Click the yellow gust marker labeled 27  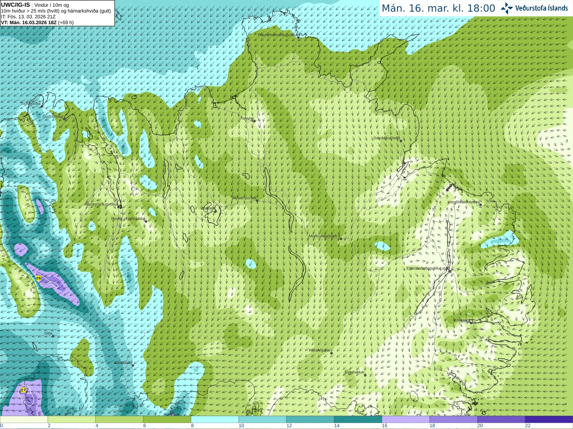click(23, 390)
